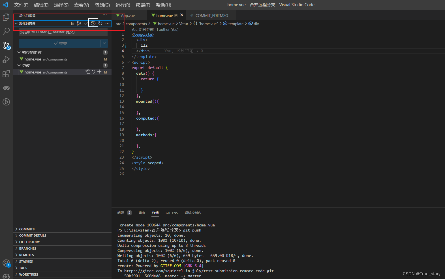This screenshot has width=445, height=279.
Task: Click the commit checkmark icon in header
Action: pyautogui.click(x=86, y=23)
